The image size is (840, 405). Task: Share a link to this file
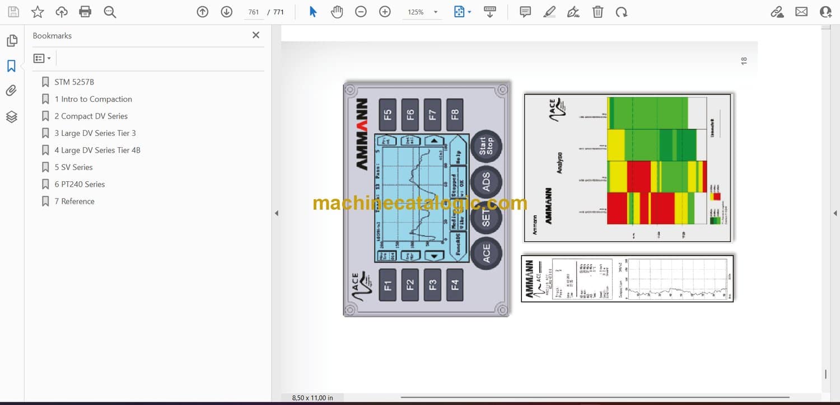pyautogui.click(x=777, y=12)
